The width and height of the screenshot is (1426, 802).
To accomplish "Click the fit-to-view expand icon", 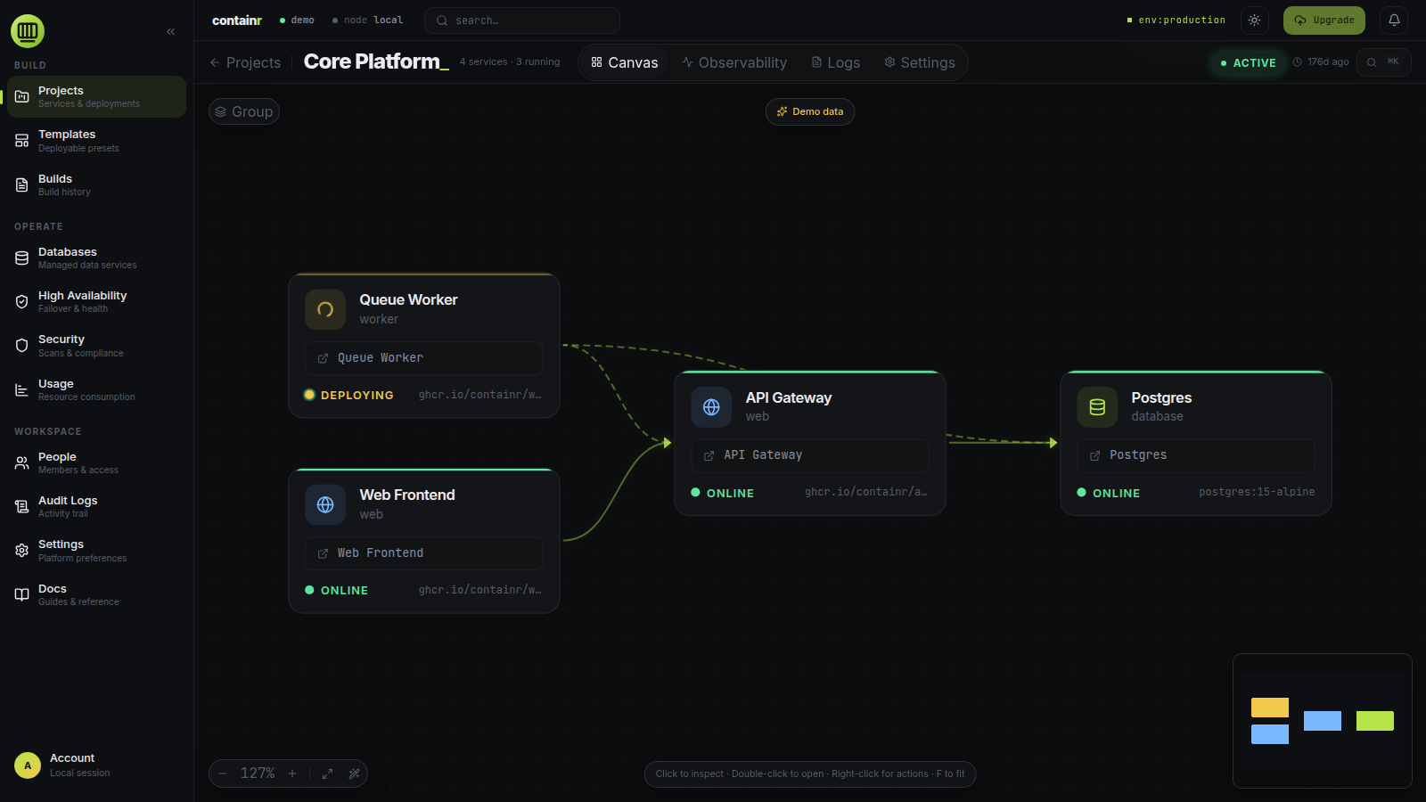I will (x=327, y=773).
